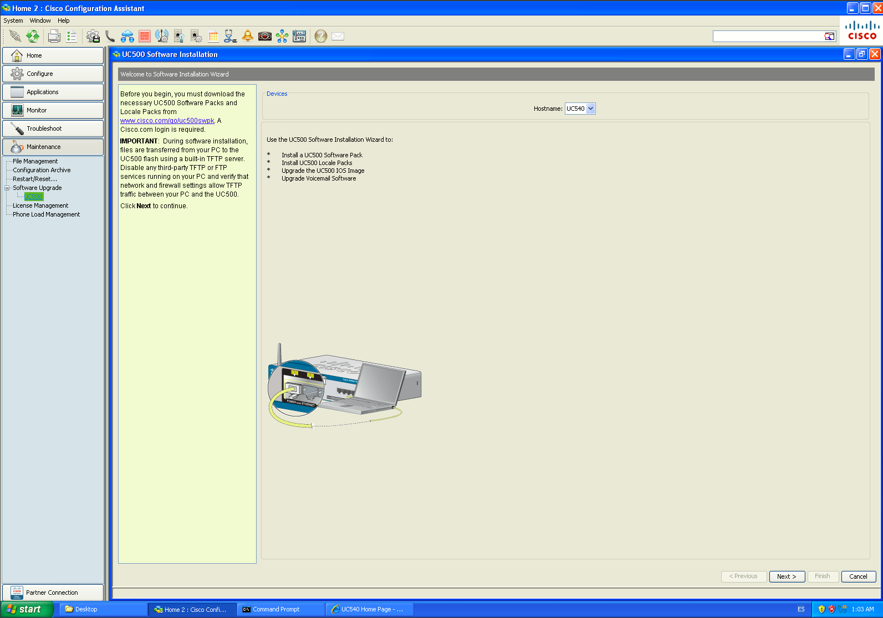
Task: Click the blue cloud network toolbar icon
Action: pyautogui.click(x=127, y=37)
